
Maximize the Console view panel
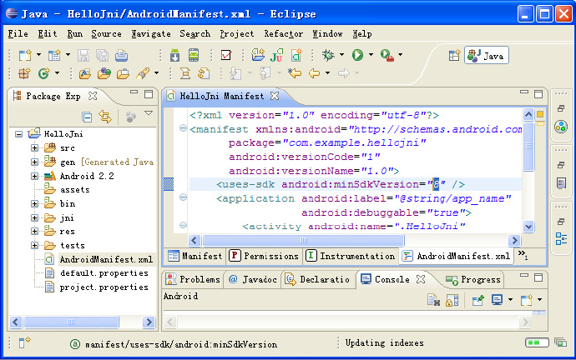click(x=538, y=277)
